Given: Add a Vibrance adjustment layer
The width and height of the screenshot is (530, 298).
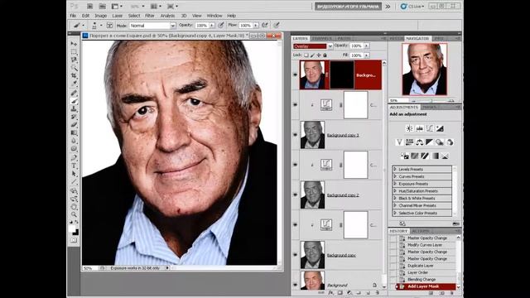Looking at the screenshot, I should click(x=399, y=142).
